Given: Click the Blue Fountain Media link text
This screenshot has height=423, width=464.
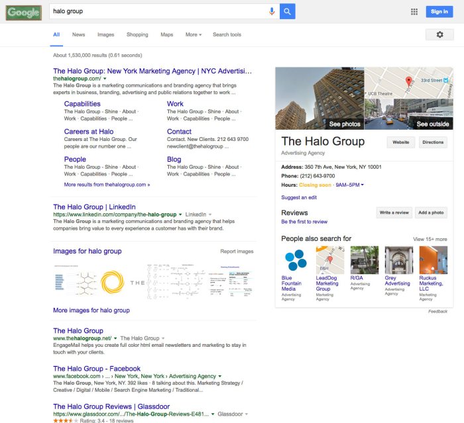Looking at the screenshot, I should pyautogui.click(x=292, y=283).
